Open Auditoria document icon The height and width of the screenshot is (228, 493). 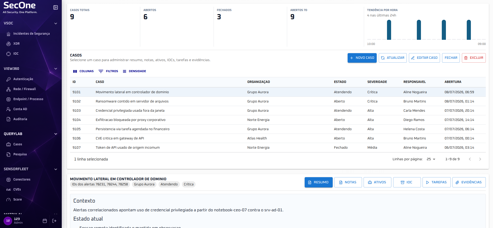click(x=8, y=119)
